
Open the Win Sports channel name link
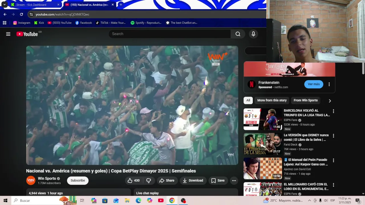(x=47, y=179)
